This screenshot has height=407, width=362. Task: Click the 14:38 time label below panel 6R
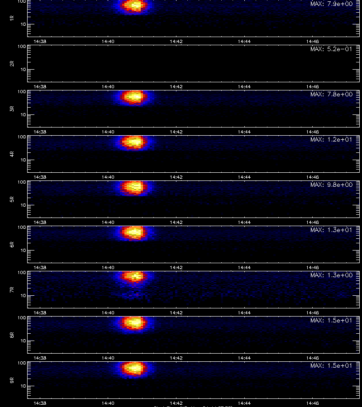click(40, 267)
